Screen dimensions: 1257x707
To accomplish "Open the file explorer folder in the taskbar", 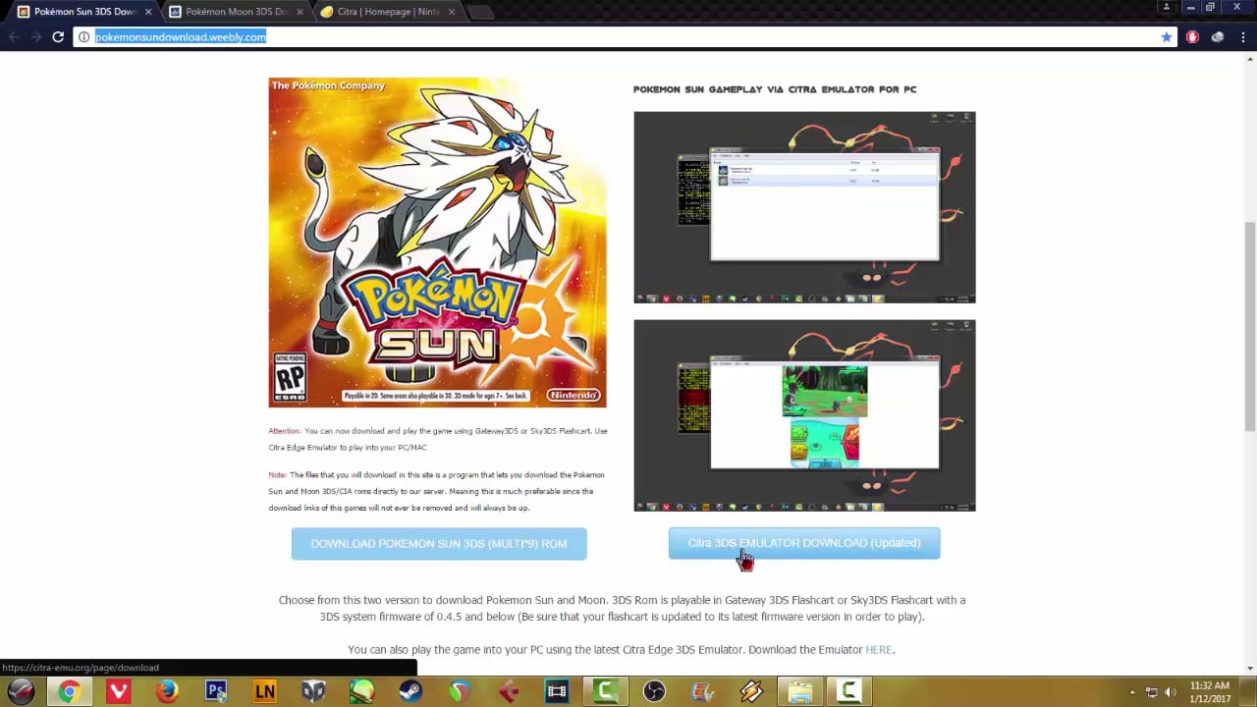I will (x=800, y=691).
